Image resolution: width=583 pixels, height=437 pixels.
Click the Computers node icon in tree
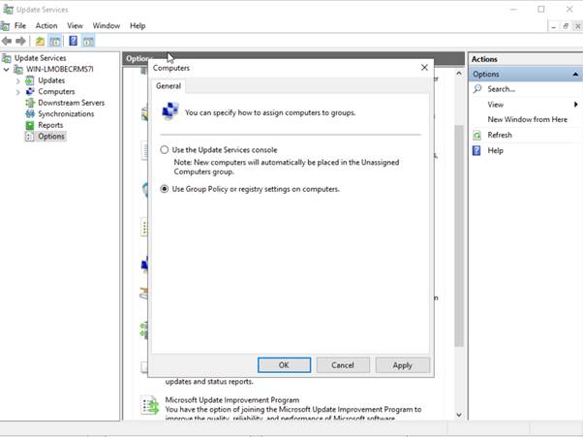pos(30,91)
